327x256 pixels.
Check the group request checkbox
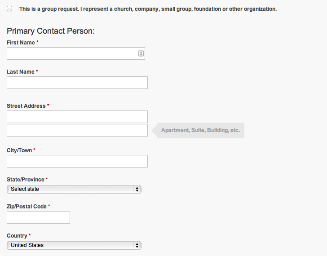click(9, 9)
